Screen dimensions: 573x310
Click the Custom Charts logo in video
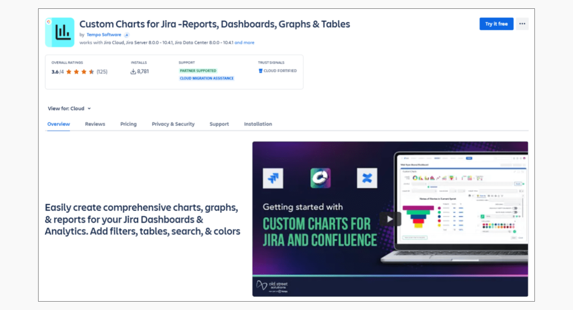point(320,178)
